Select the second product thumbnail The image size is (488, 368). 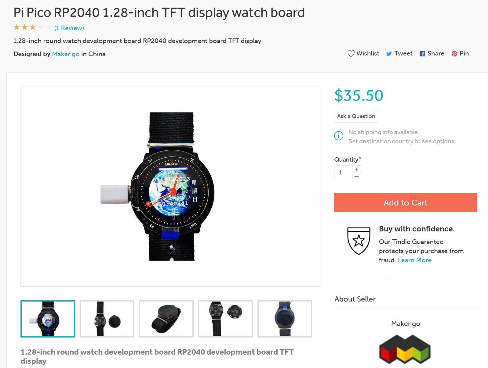point(107,319)
